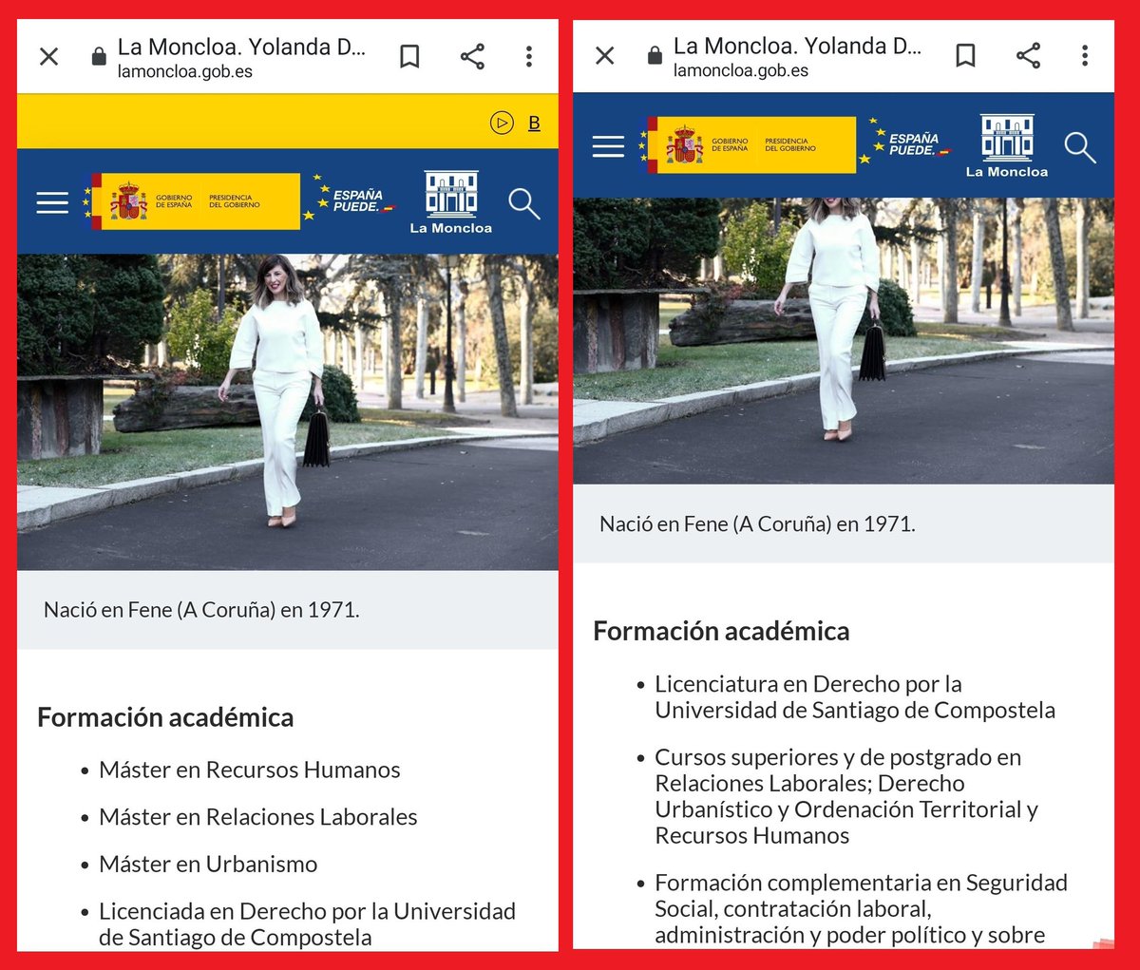This screenshot has height=970, width=1140.
Task: Click 'Licenciada en Derecho' list item
Action: (x=307, y=924)
